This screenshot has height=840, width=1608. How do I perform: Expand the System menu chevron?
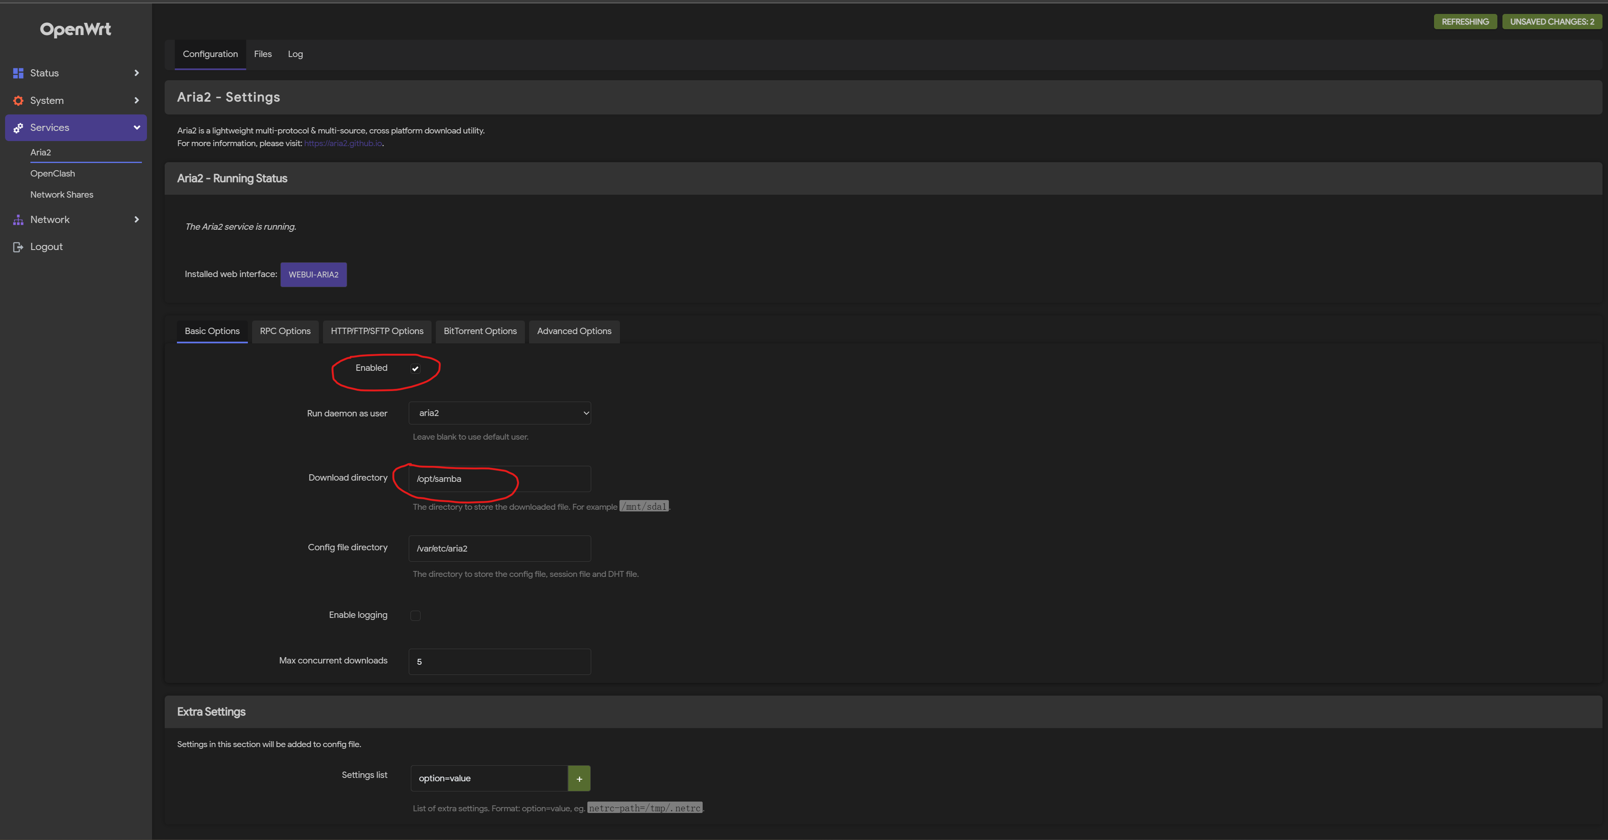click(137, 101)
